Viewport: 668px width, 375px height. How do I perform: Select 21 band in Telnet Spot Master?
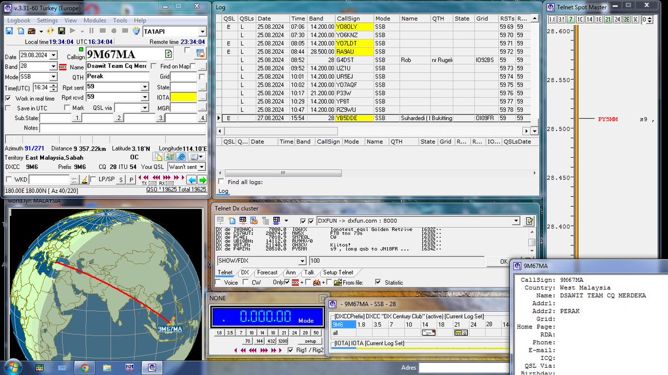pyautogui.click(x=607, y=19)
